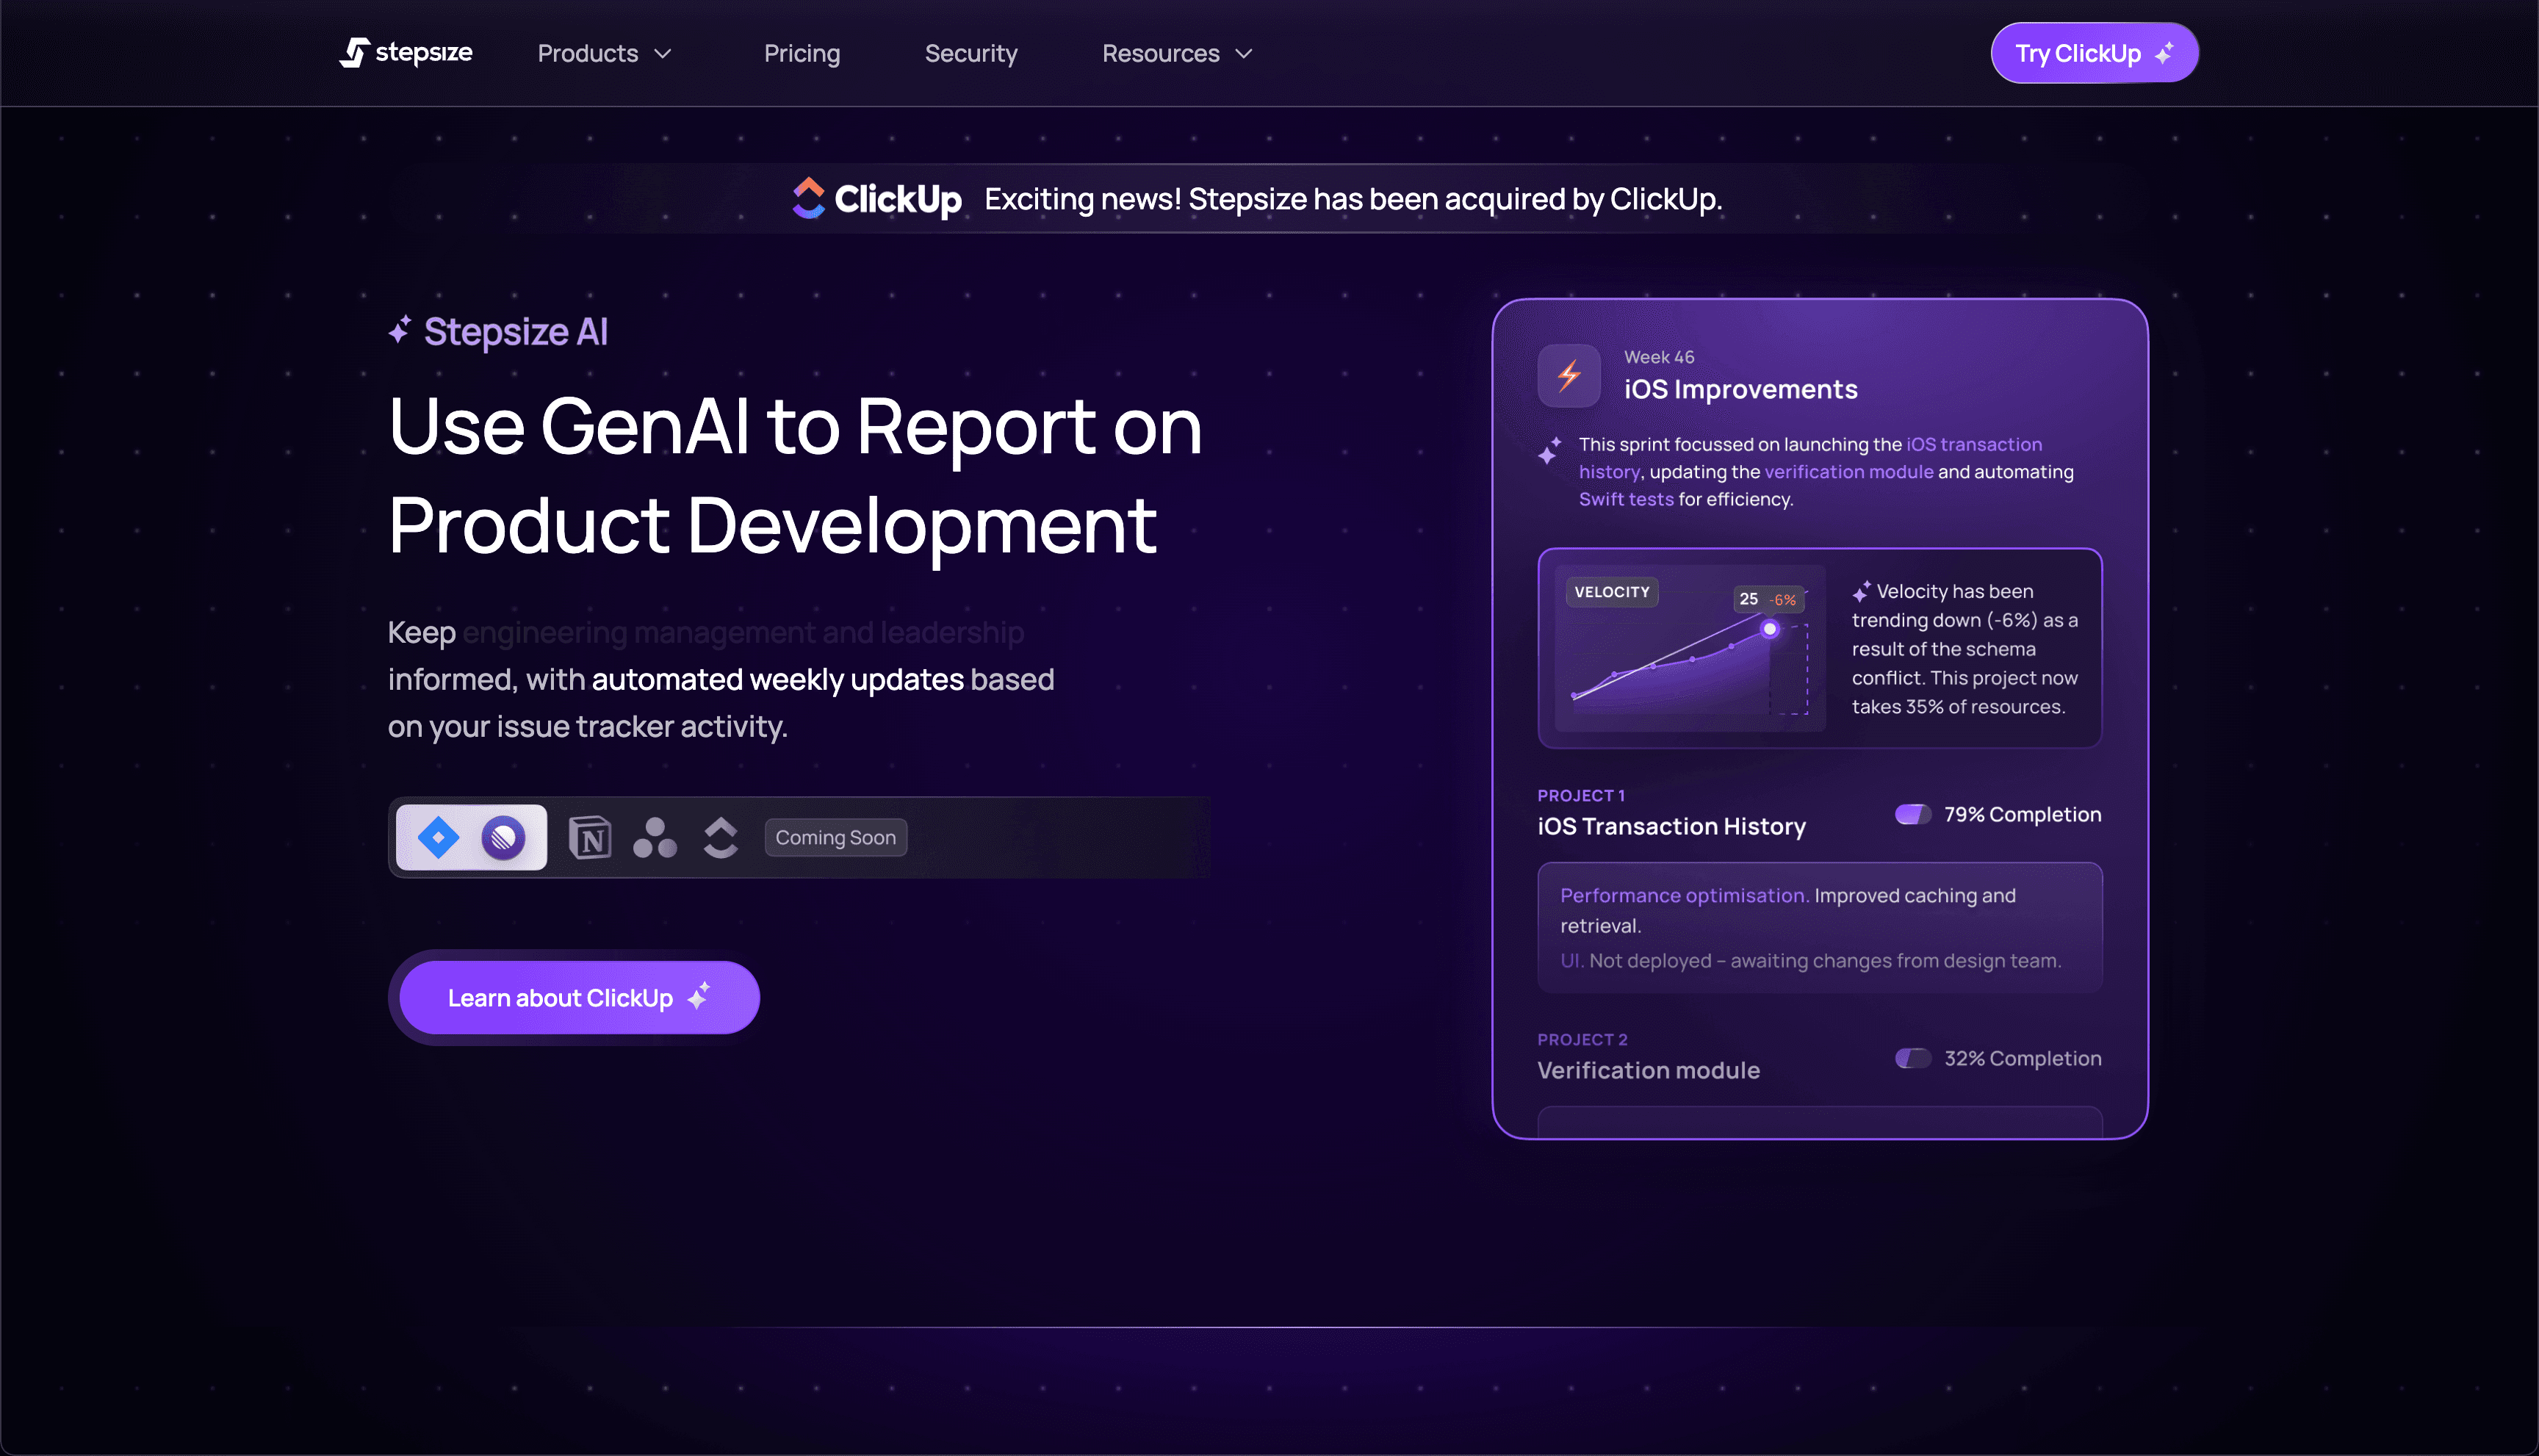
Task: Click the ClickUp logo in announcement banner
Action: (x=877, y=199)
